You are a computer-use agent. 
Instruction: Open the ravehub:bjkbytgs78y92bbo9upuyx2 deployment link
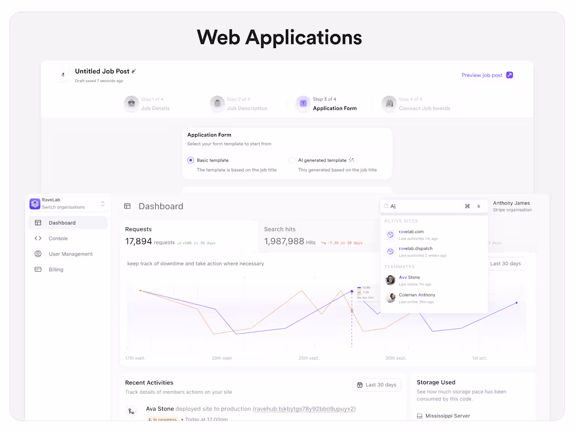305,409
